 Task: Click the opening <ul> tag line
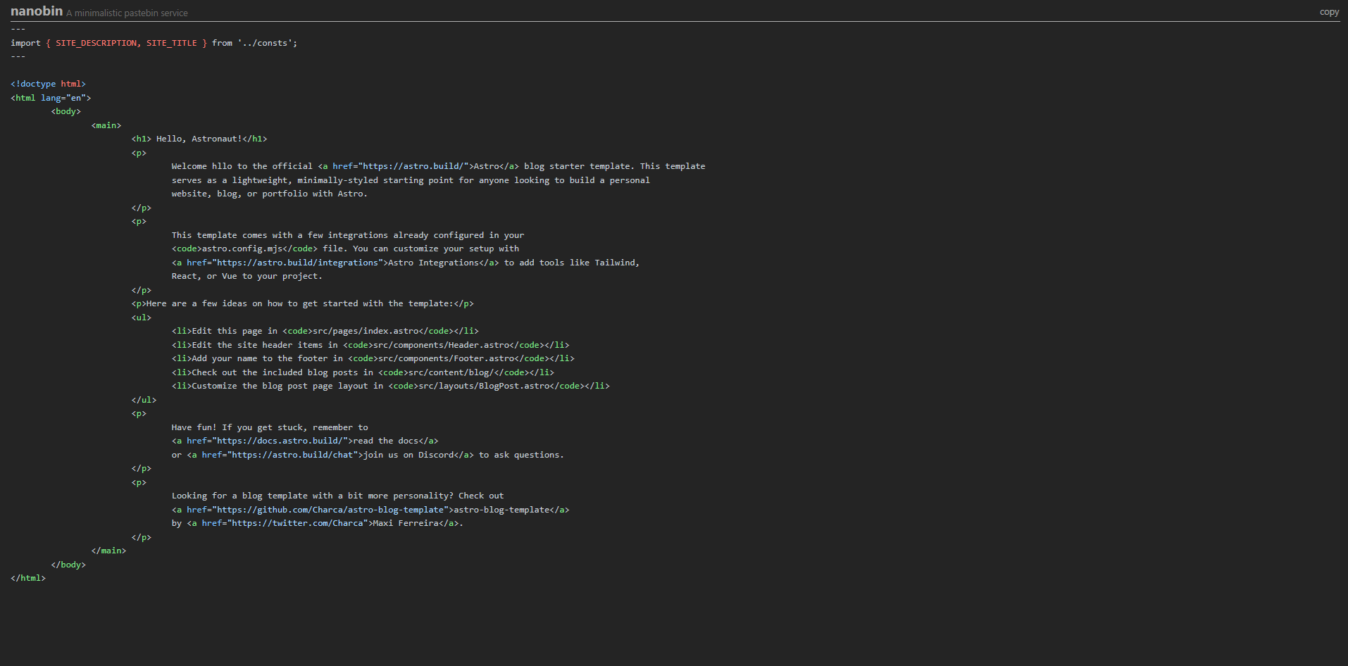tap(142, 318)
